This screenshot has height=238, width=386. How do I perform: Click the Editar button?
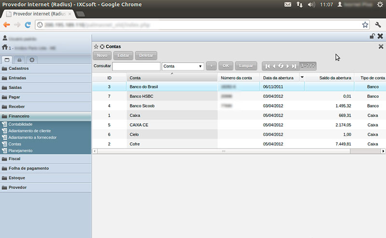[x=124, y=55]
